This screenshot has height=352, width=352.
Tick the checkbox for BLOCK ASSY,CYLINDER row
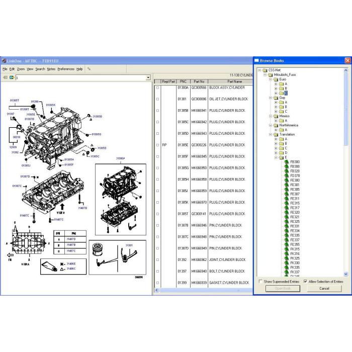(157, 87)
